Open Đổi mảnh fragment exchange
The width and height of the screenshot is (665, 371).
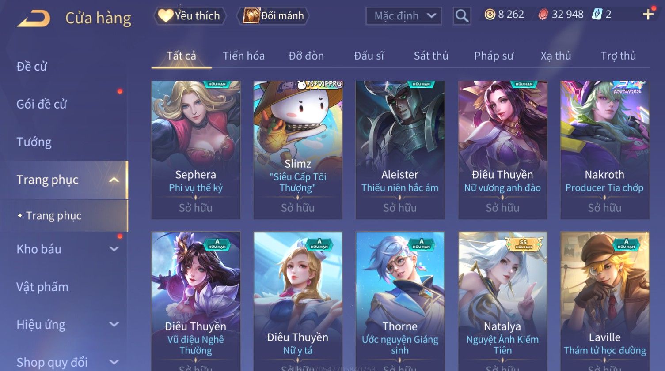[x=273, y=16]
